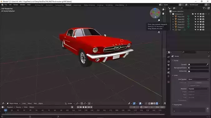Screen dimensions: 211x118
Task: Click the Plane.000 mesh object icon
Action: click(x=176, y=16)
